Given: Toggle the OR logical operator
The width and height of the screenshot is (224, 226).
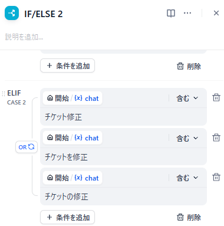Looking at the screenshot, I should [x=27, y=147].
